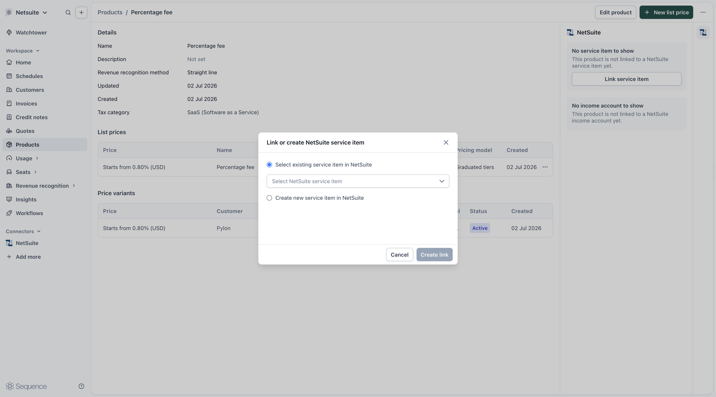The width and height of the screenshot is (716, 397).
Task: Click 'Percentage fee' name cell in List prices
Action: click(x=235, y=167)
